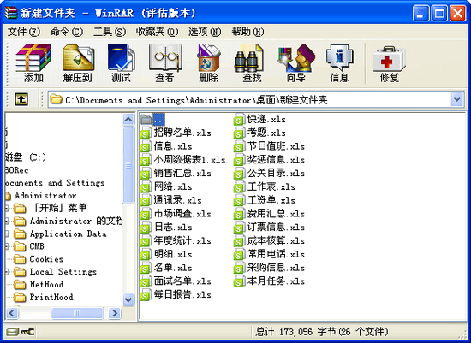Click the tree scroll up arrow
The height and width of the screenshot is (343, 471).
128,120
